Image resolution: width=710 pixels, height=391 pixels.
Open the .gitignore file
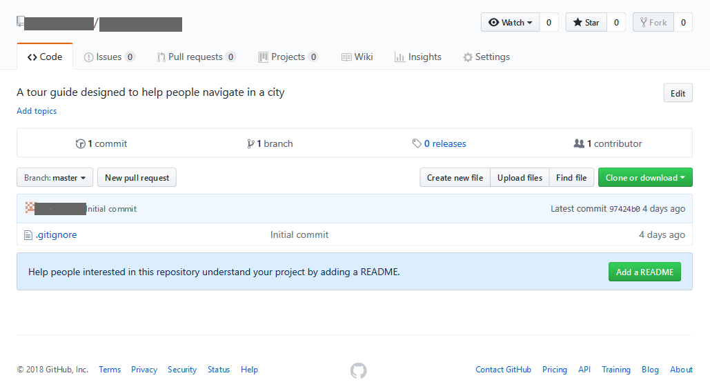[56, 235]
